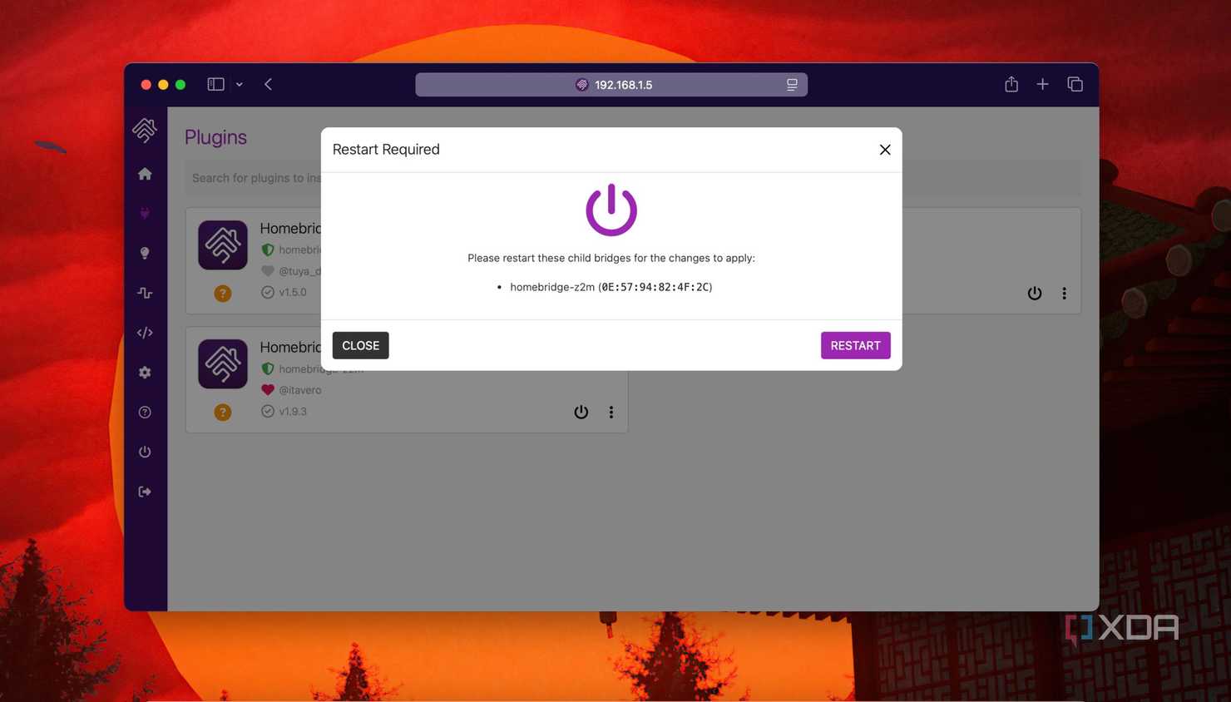Go back with the Safari back arrow
The width and height of the screenshot is (1231, 702).
click(x=269, y=84)
